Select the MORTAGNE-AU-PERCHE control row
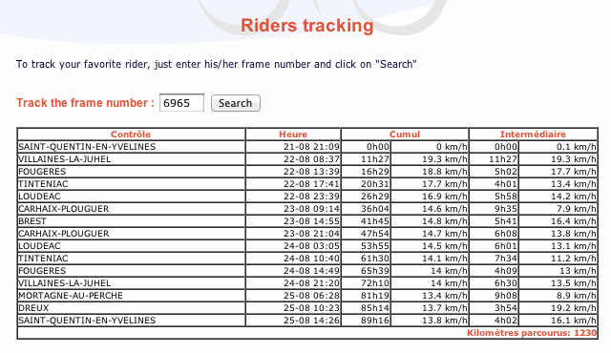This screenshot has height=353, width=611. pos(307,296)
